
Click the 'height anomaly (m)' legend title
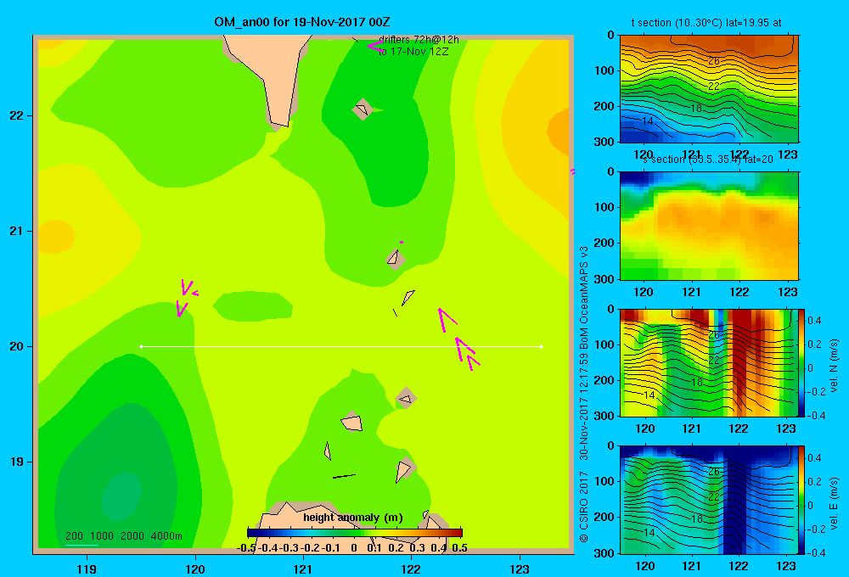click(x=353, y=518)
